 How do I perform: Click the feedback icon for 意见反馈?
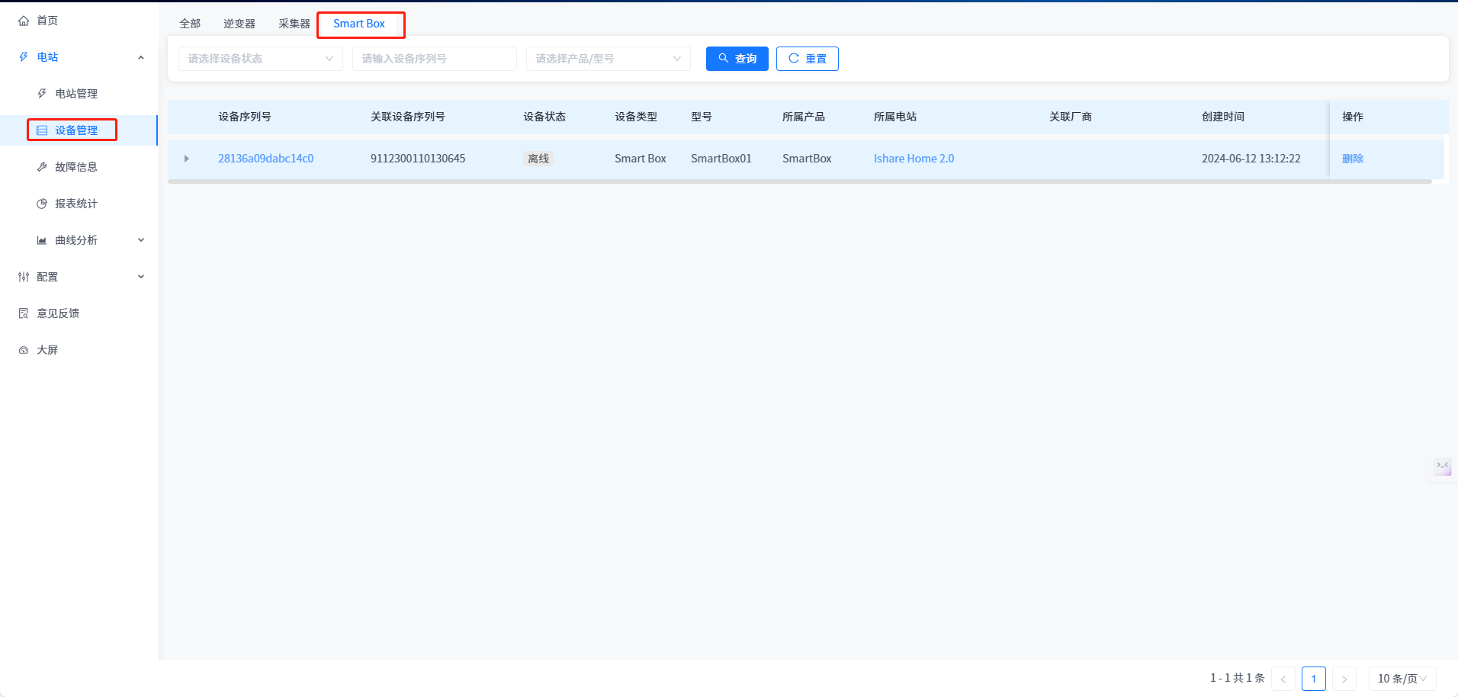point(24,313)
